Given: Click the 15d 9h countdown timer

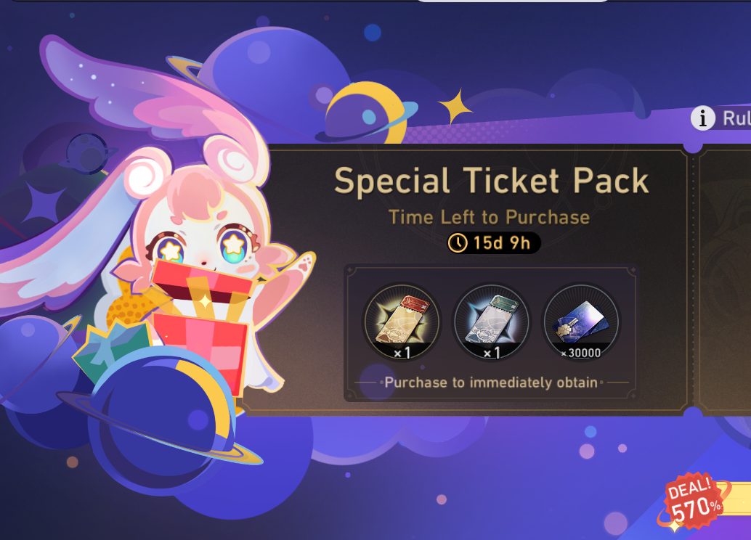Looking at the screenshot, I should [494, 242].
